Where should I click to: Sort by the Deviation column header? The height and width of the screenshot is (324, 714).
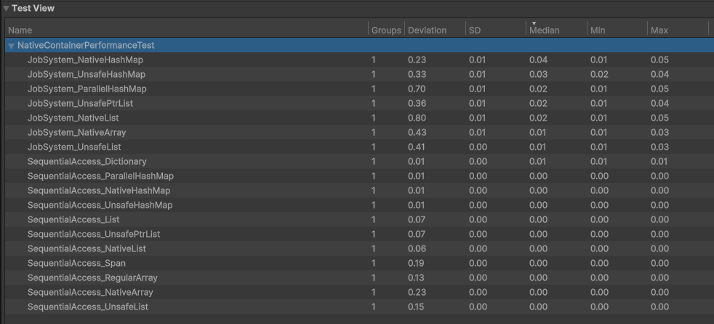435,31
